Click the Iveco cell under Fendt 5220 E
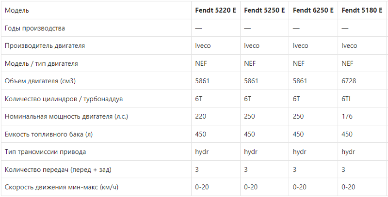This screenshot has height=197, width=388. click(x=203, y=46)
